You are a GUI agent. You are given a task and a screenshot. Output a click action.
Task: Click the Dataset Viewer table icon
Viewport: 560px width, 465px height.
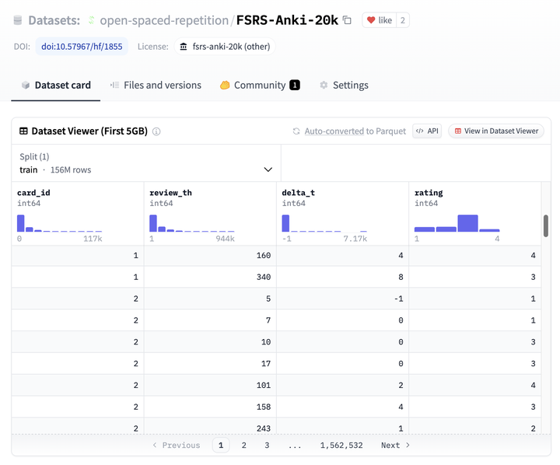pyautogui.click(x=24, y=131)
